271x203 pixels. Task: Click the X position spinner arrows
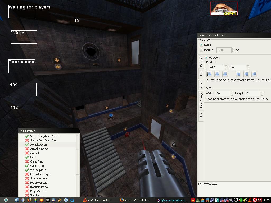point(226,67)
